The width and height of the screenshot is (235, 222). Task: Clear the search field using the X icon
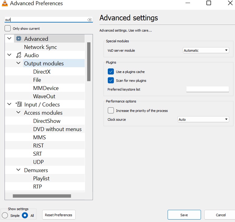click(x=89, y=20)
